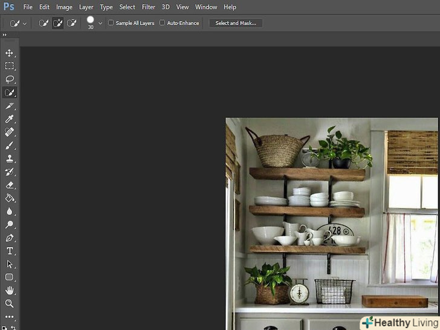Select the Brush tool
Image resolution: width=440 pixels, height=330 pixels.
click(x=10, y=146)
